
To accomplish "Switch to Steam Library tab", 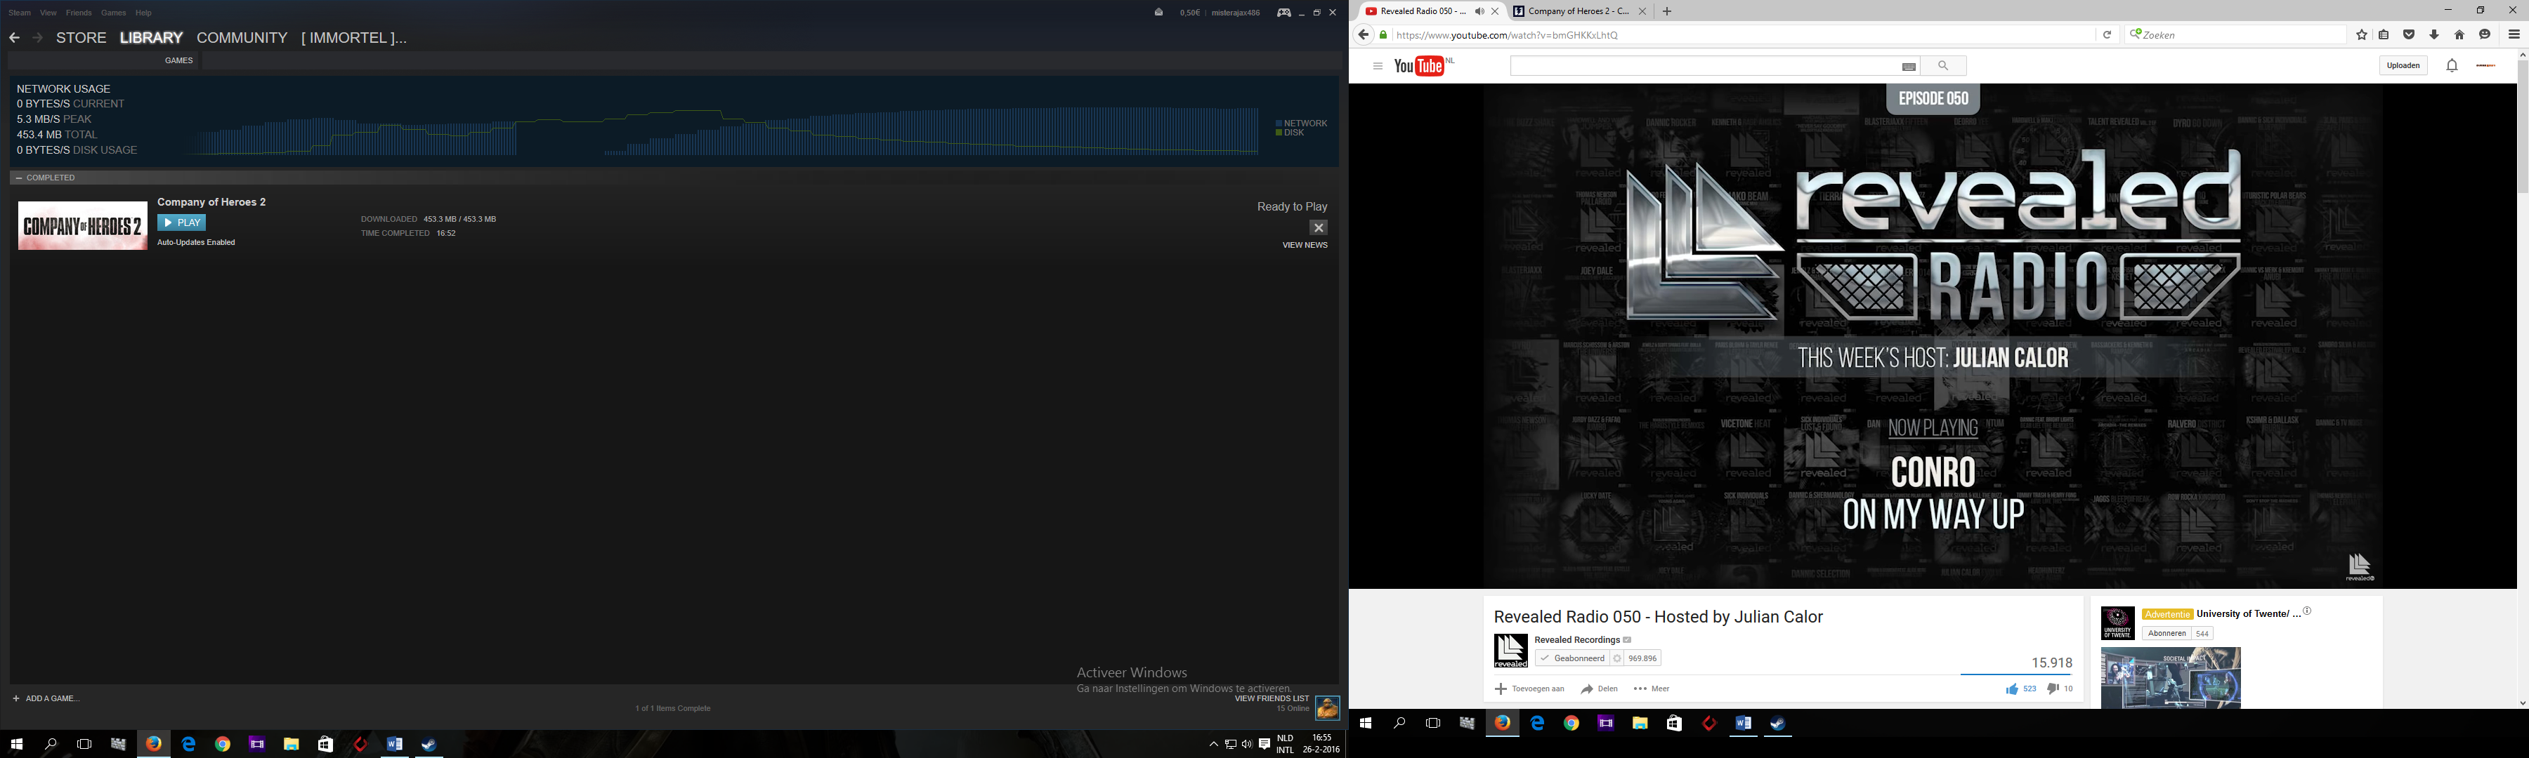I will (151, 38).
